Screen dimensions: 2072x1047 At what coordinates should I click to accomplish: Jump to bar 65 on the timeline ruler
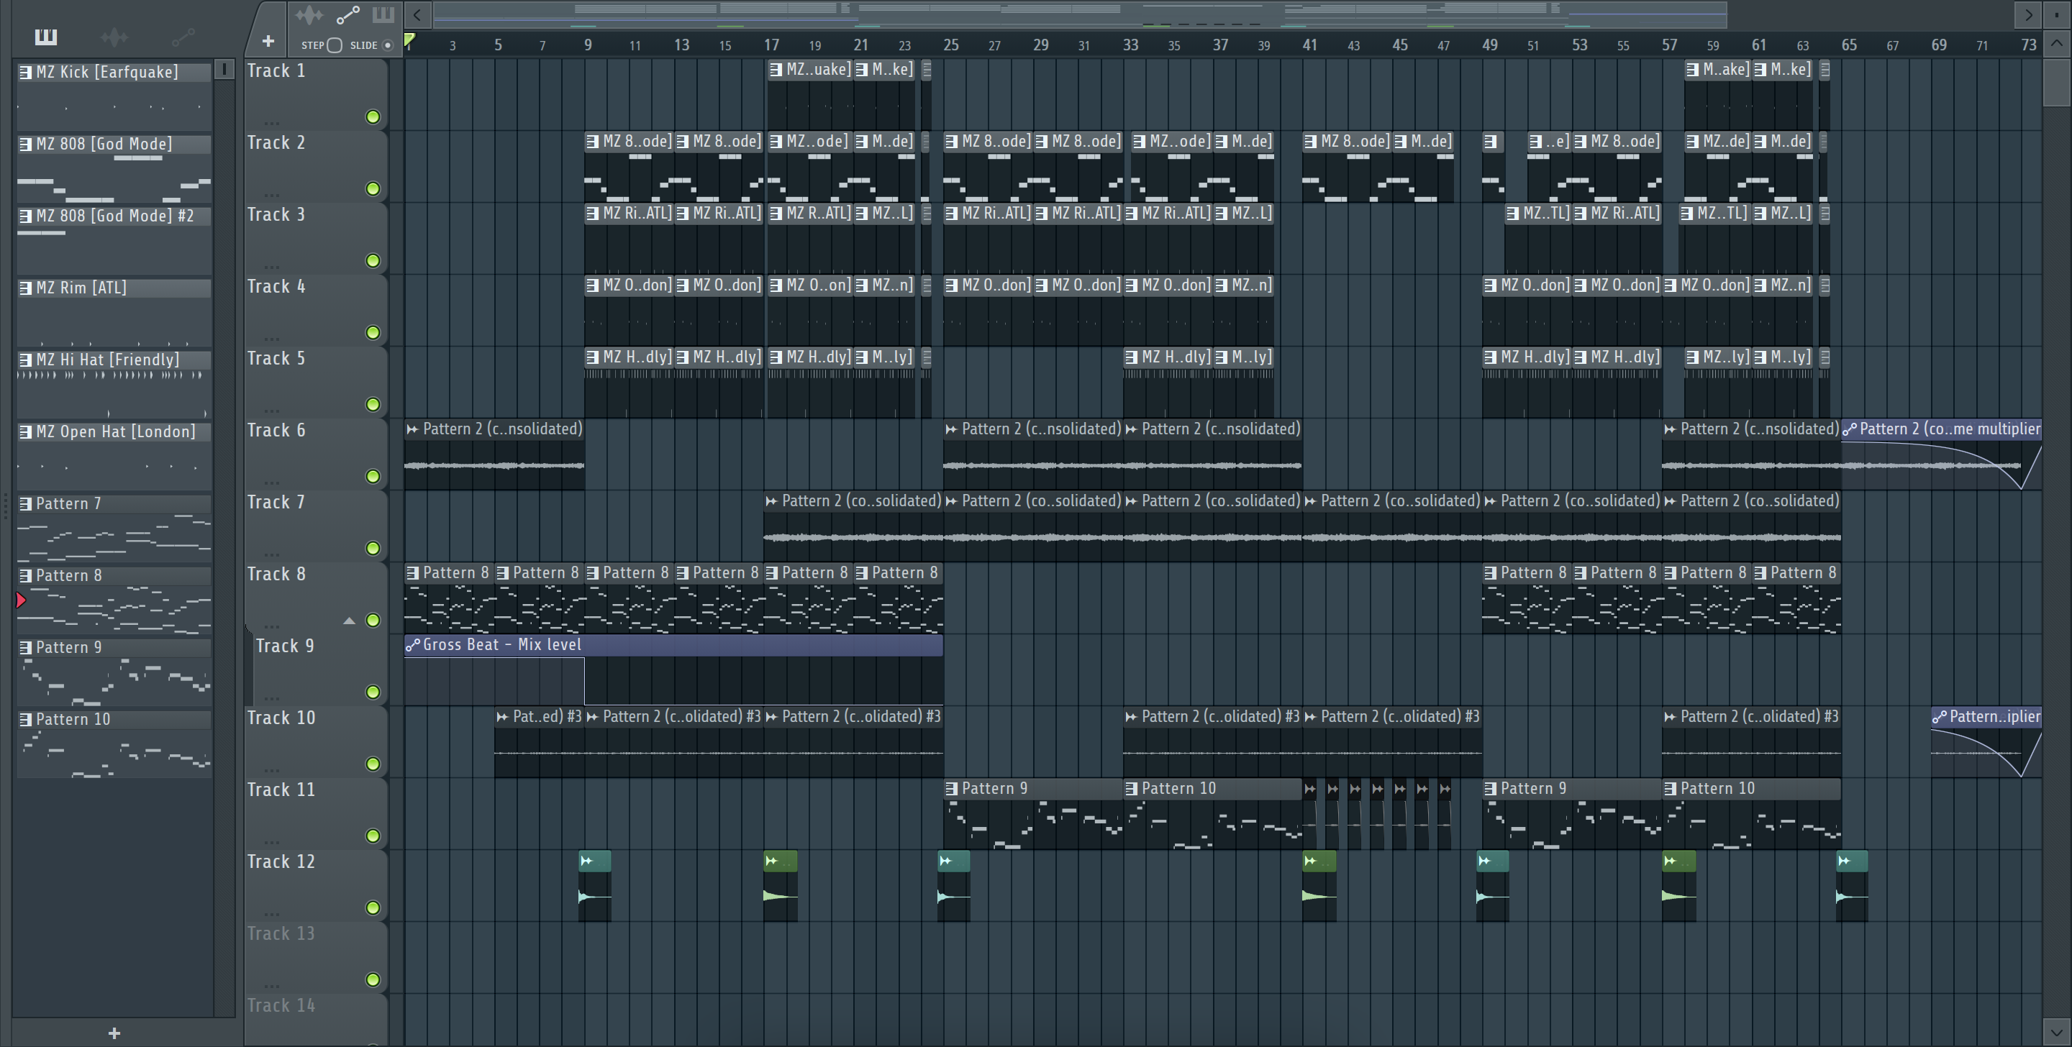pyautogui.click(x=1849, y=45)
